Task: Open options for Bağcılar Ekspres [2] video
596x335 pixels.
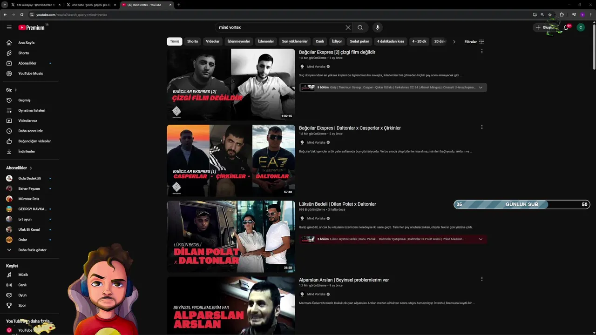Action: point(481,52)
